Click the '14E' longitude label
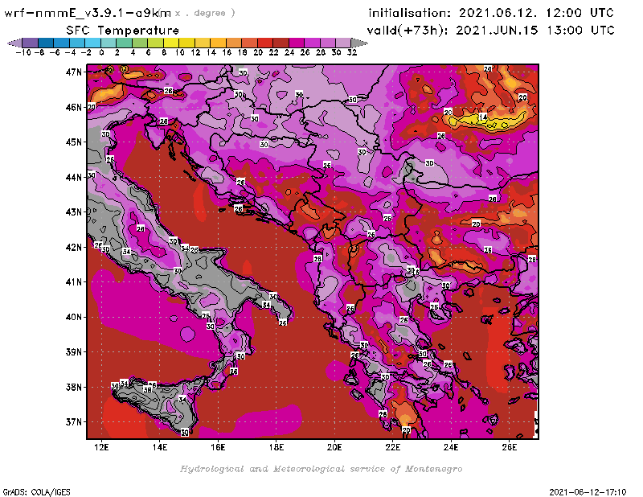 tap(159, 447)
